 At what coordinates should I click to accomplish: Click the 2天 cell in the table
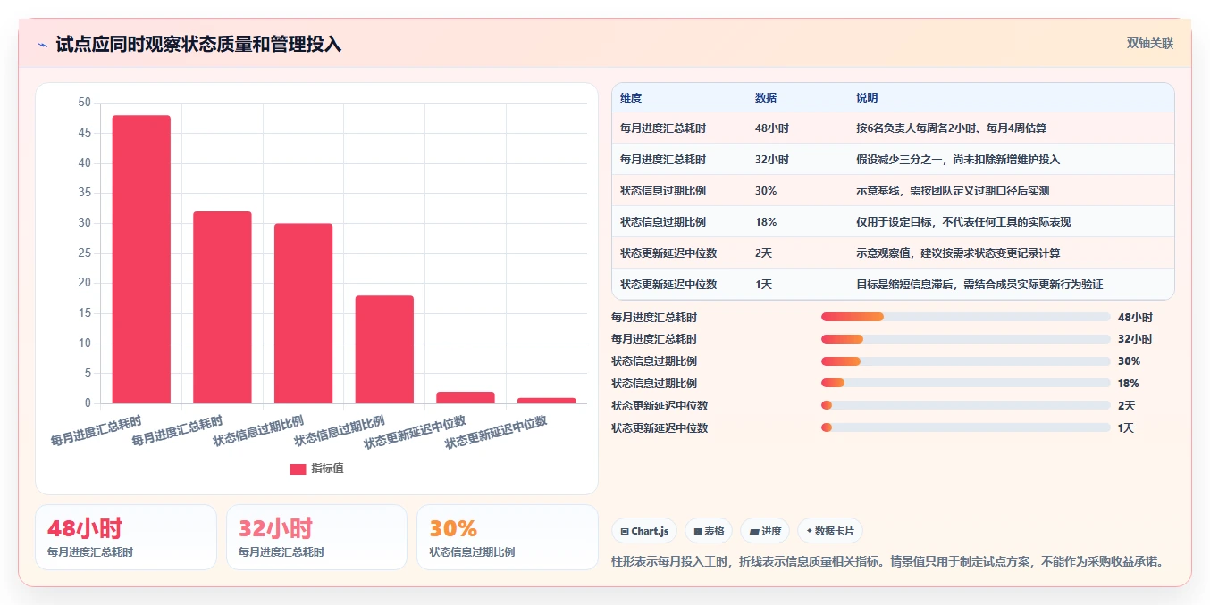click(763, 253)
